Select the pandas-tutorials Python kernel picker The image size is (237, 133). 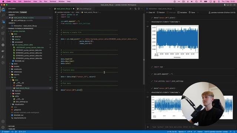(222, 13)
